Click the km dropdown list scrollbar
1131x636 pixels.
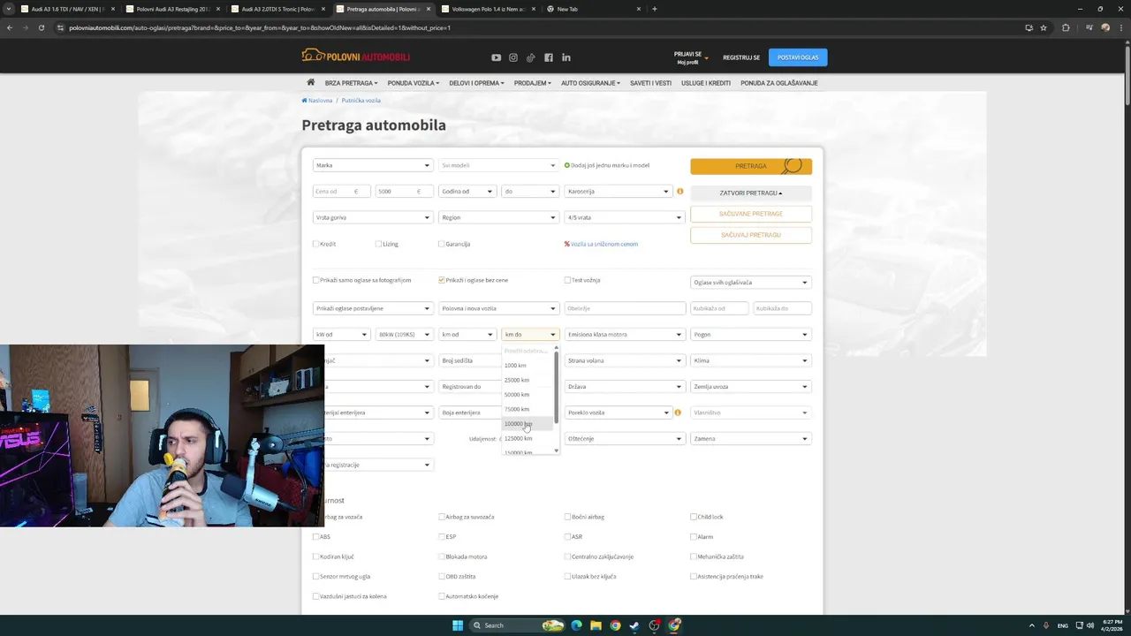click(556, 387)
